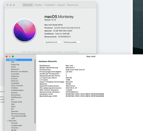
Task: Click the Prozessorgeschwindigkeit value 2,6 GHz
Action: [x=69, y=72]
